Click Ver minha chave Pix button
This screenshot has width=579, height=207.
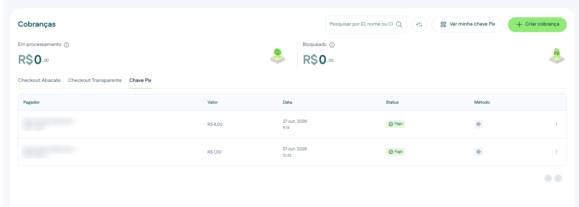[467, 25]
